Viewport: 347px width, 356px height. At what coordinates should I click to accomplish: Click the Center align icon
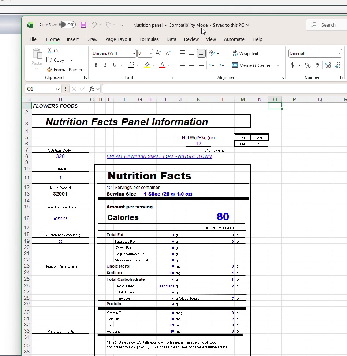click(191, 65)
